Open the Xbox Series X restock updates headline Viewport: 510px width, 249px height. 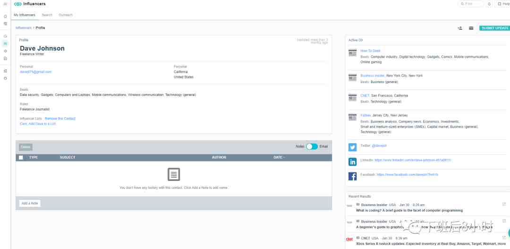(x=431, y=244)
